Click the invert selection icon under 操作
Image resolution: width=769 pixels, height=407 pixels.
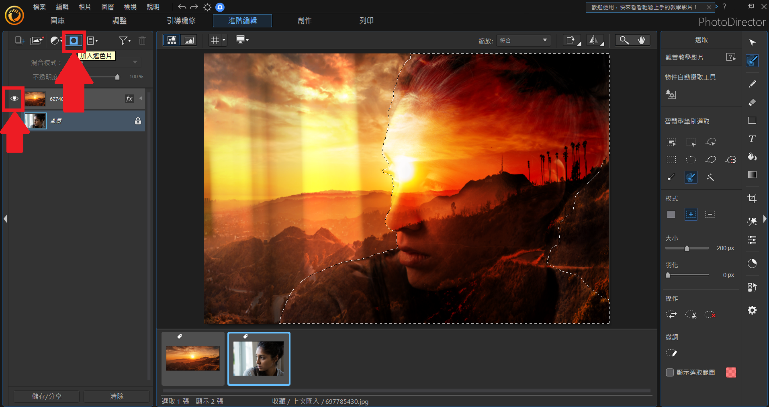671,315
